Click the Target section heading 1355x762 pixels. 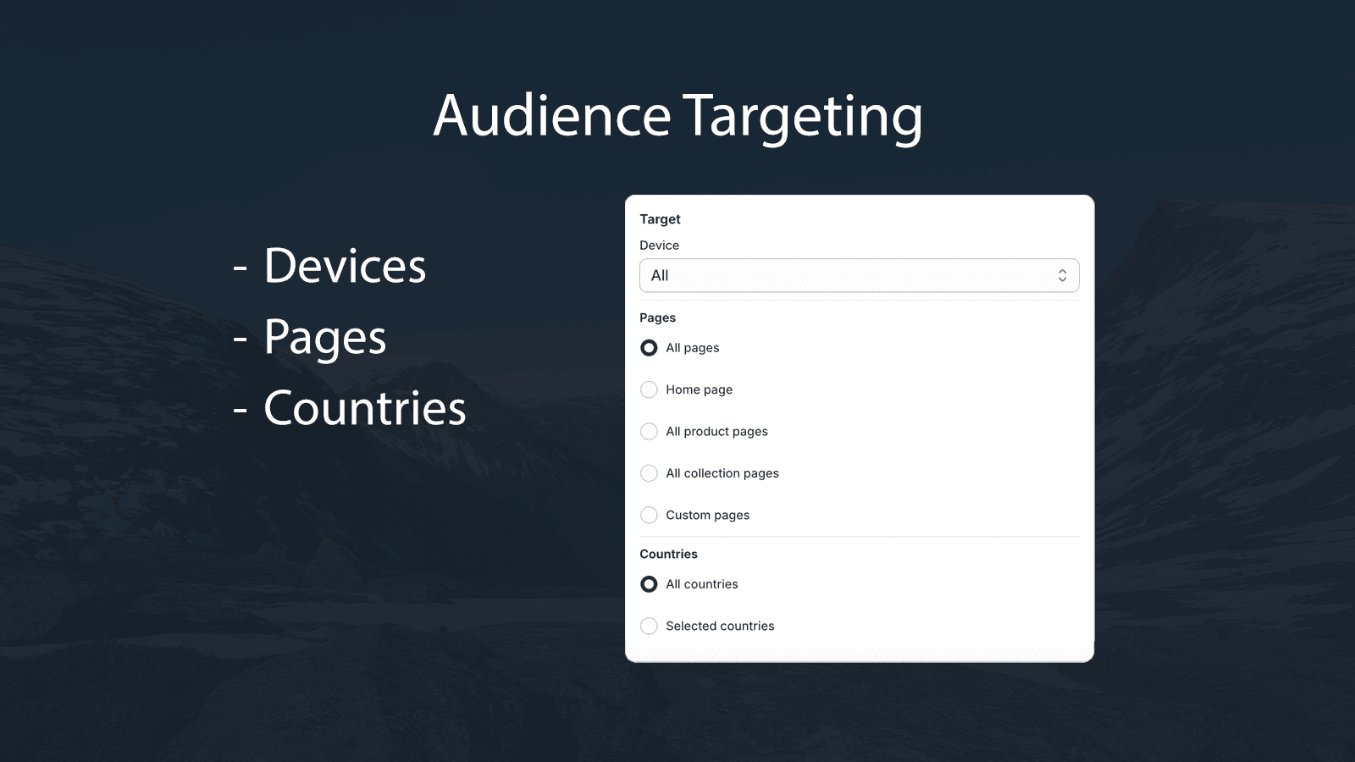click(x=661, y=218)
